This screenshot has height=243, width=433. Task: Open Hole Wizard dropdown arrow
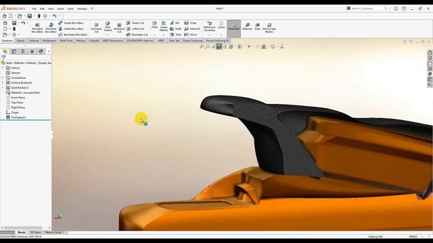pos(108,35)
